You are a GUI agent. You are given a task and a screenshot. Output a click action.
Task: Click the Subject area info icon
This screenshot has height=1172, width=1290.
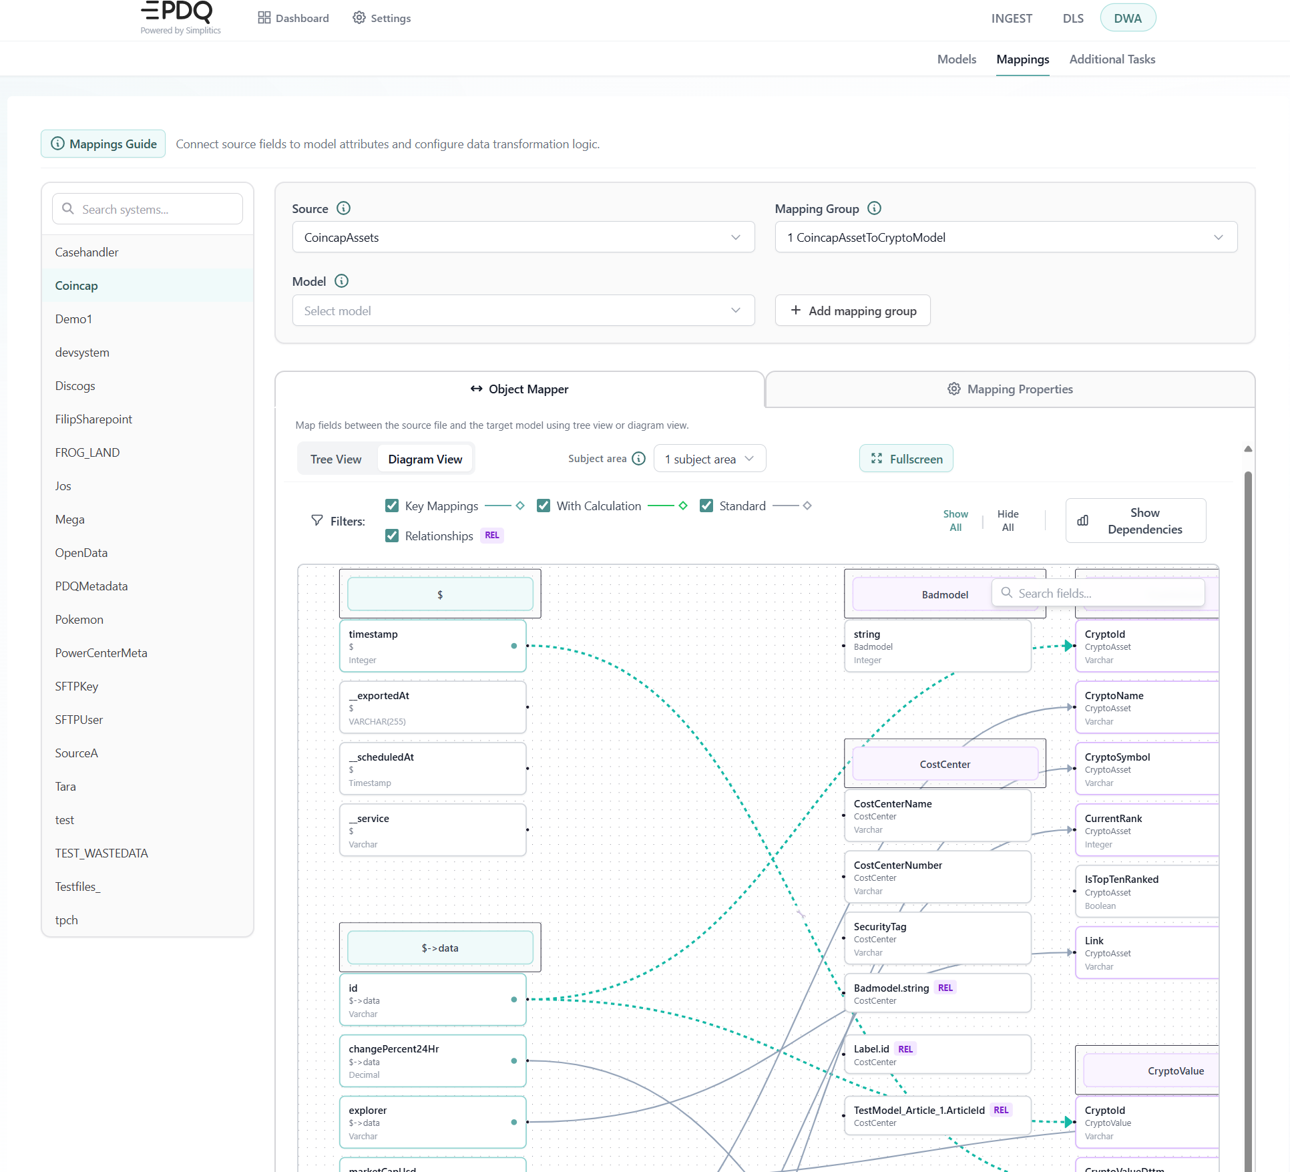point(639,459)
